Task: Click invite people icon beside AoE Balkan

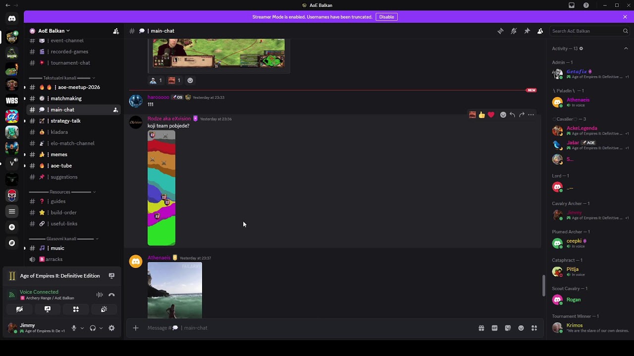Action: pos(116,31)
